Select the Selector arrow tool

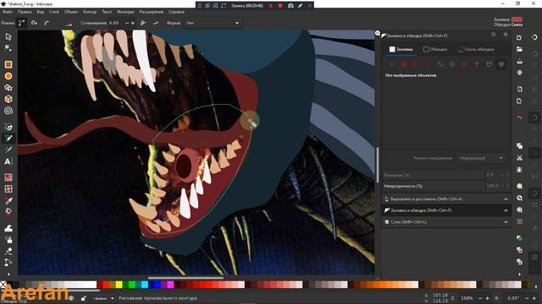(8, 37)
